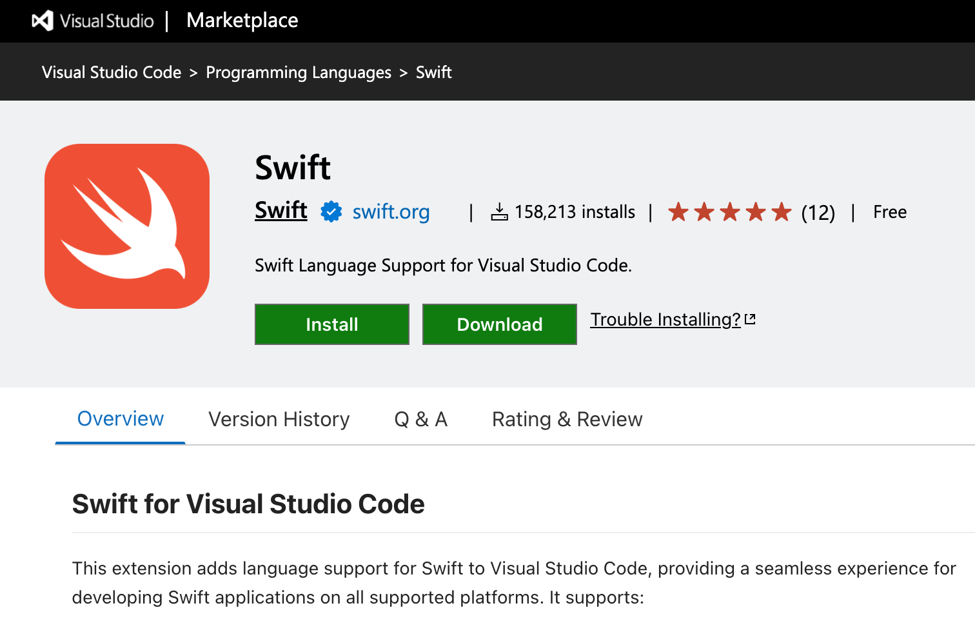Click the verified publisher blue badge
Image resolution: width=975 pixels, height=619 pixels.
(x=331, y=211)
